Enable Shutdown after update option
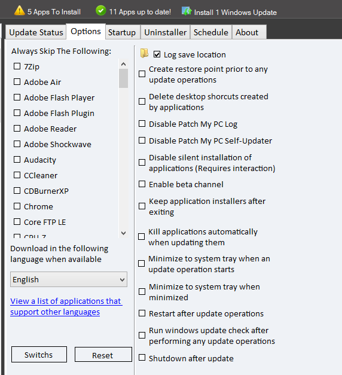342x375 pixels. [x=142, y=358]
